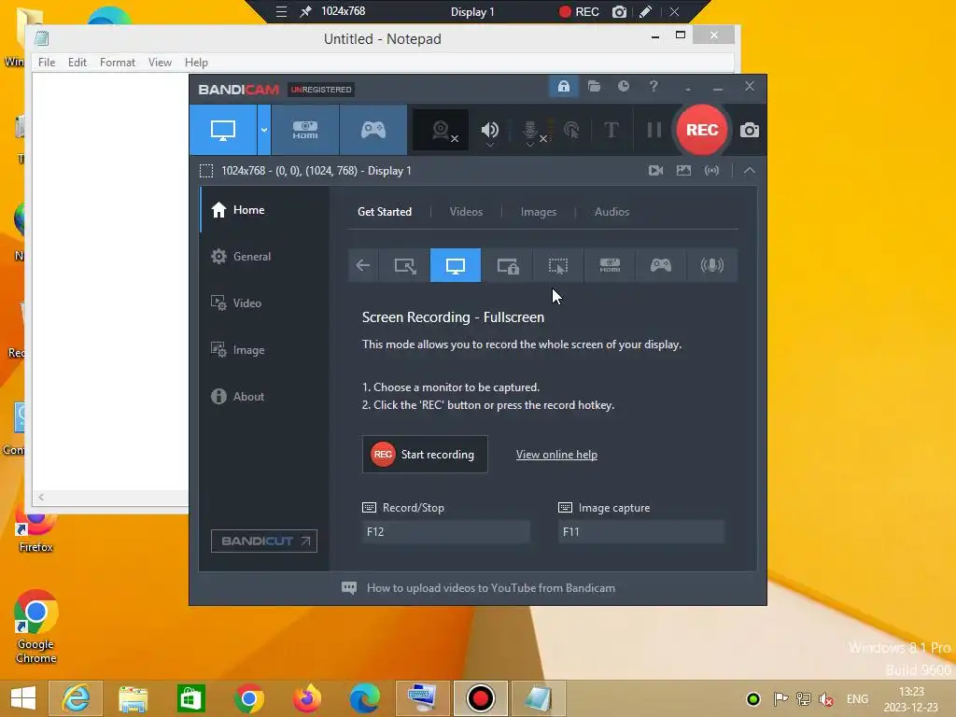Open Notepad View menu

point(160,63)
